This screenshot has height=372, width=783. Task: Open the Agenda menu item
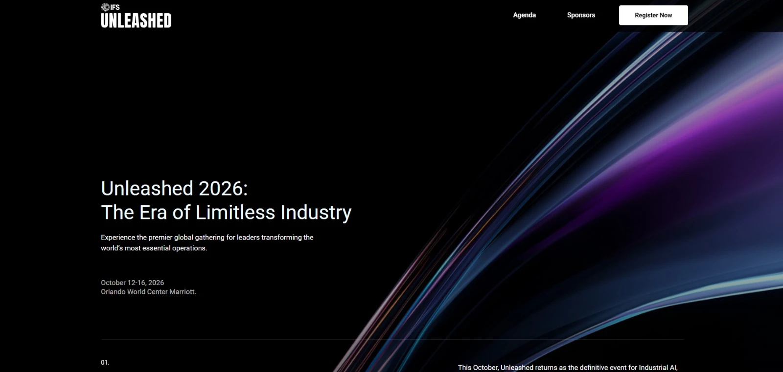click(524, 15)
